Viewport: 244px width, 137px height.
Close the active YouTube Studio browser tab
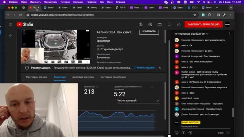pyautogui.click(x=39, y=8)
